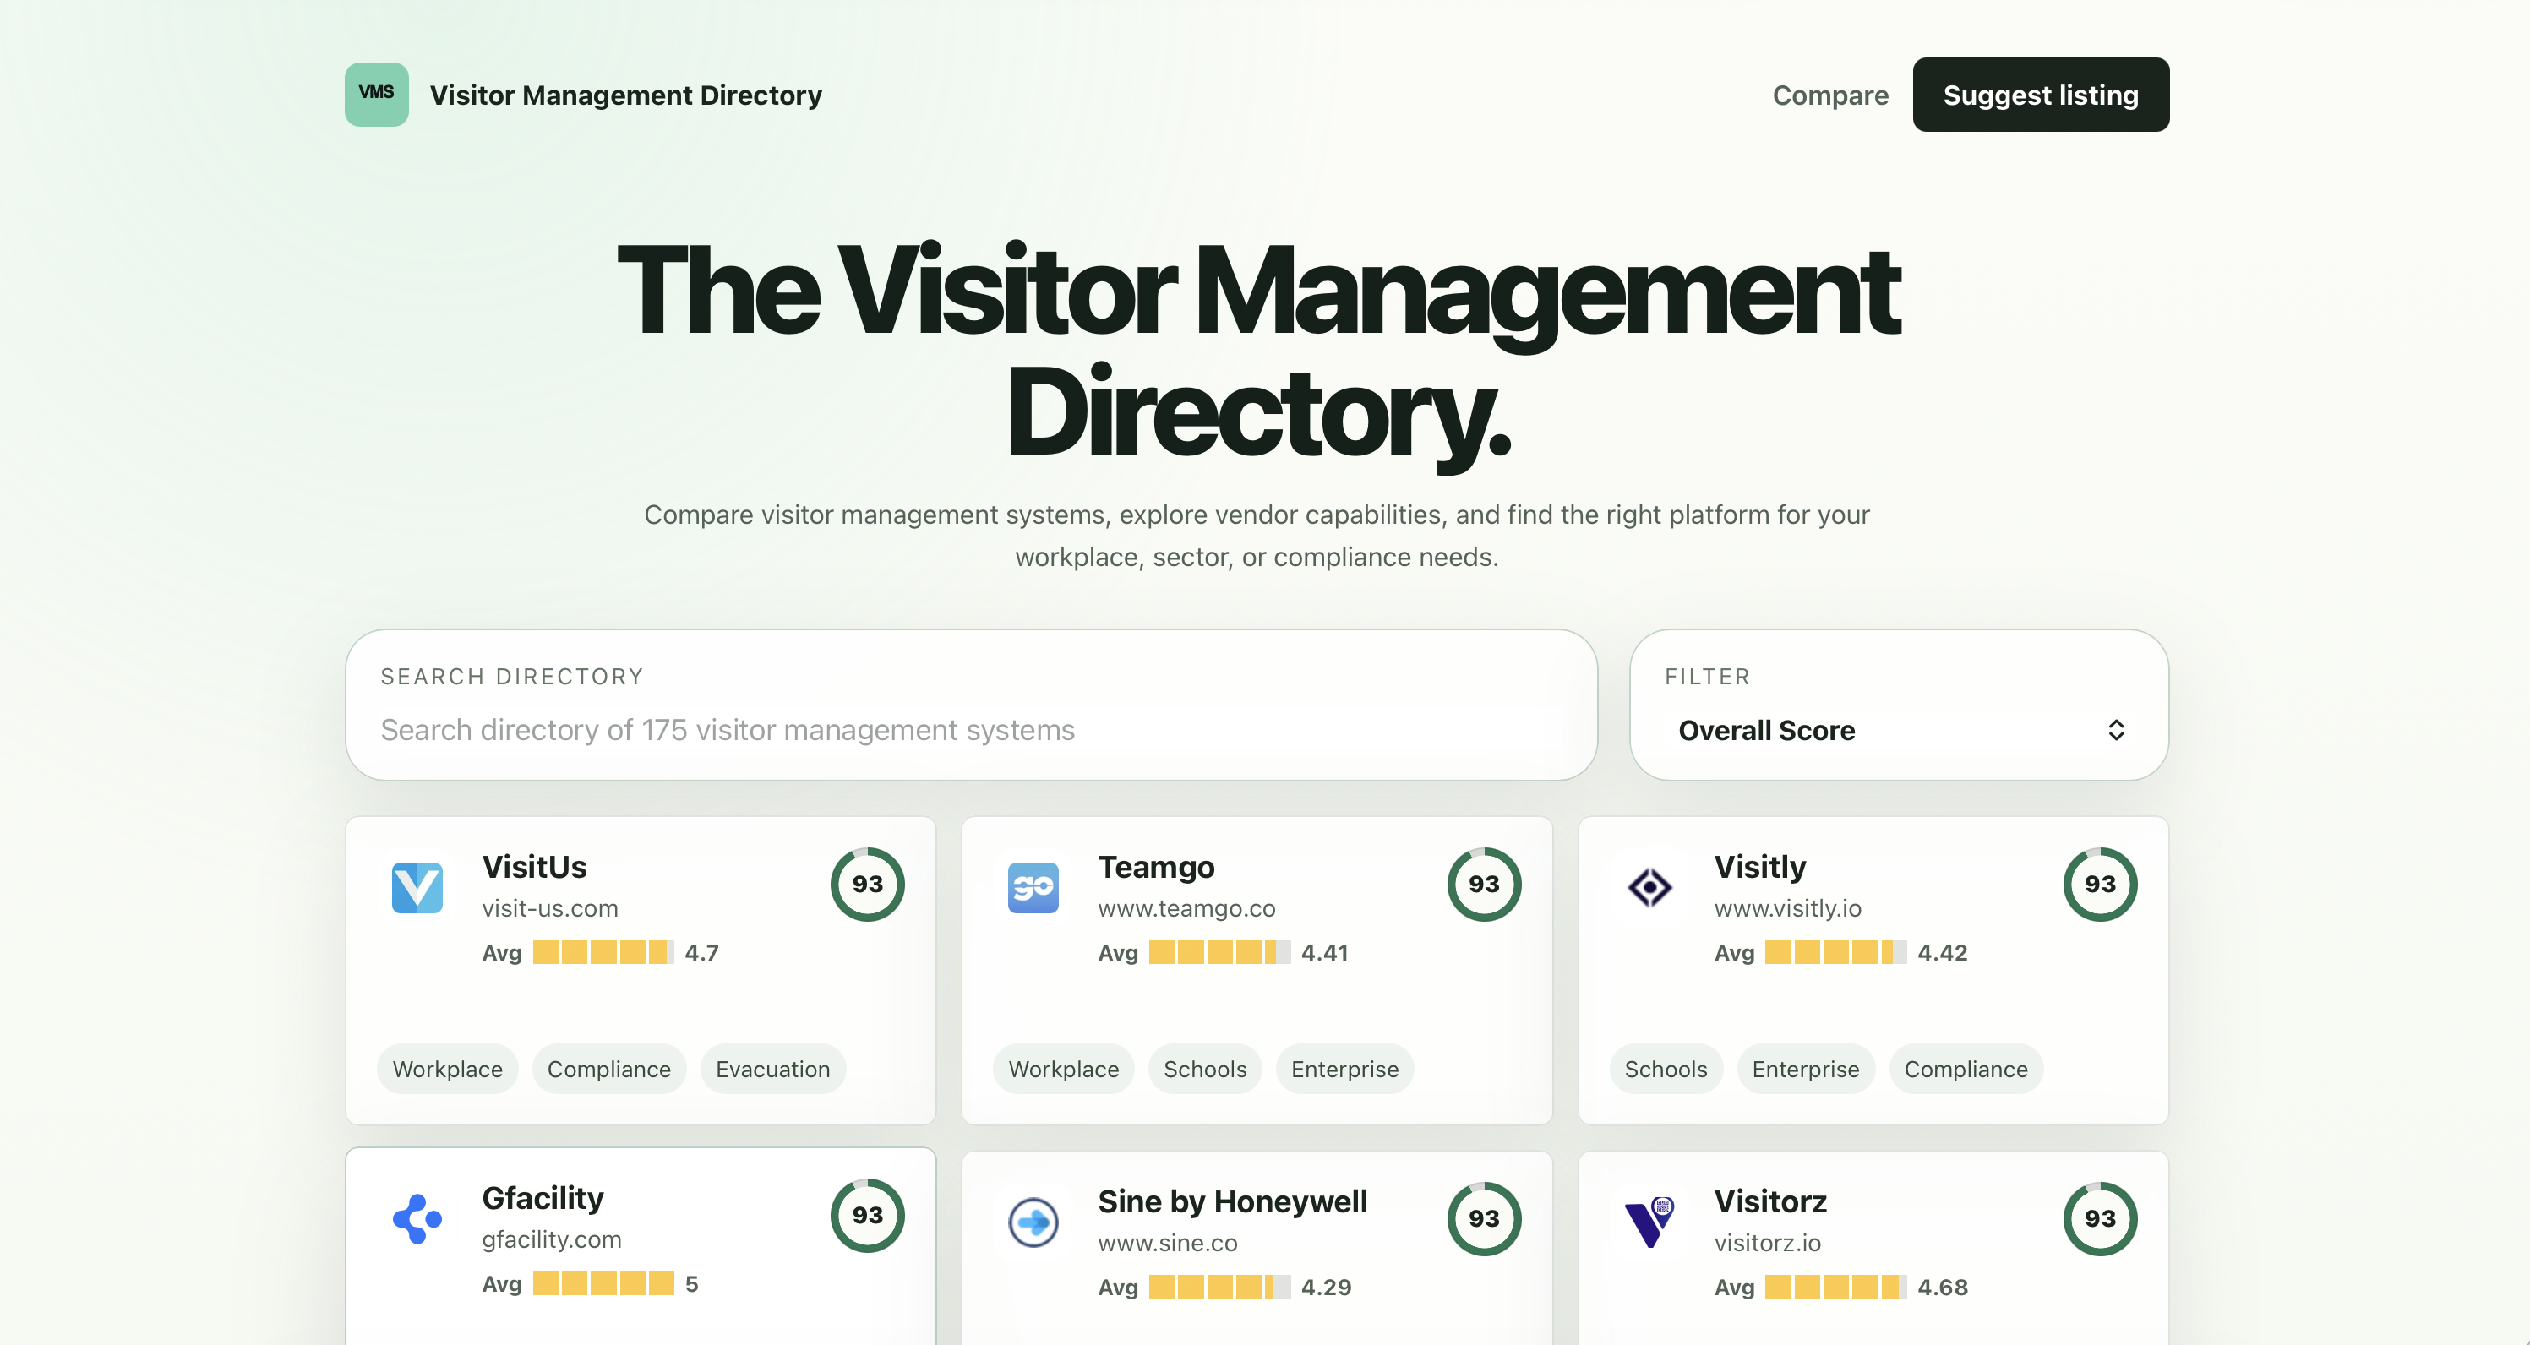Click the Teamgo 93 score ring
Viewport: 2530px width, 1345px height.
[x=1484, y=884]
